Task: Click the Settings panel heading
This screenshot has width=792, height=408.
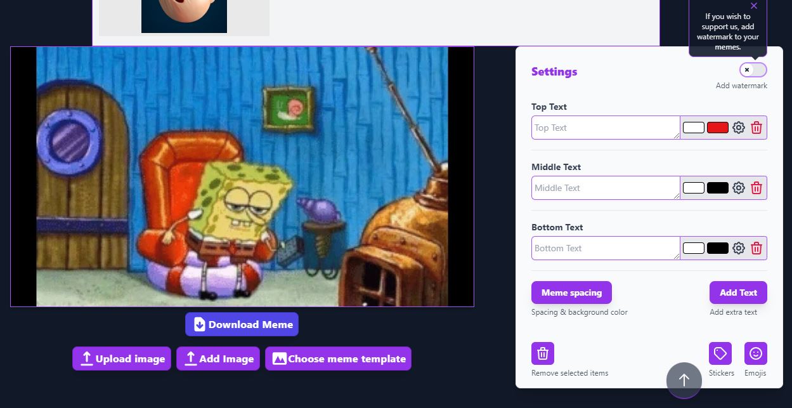Action: 554,72
